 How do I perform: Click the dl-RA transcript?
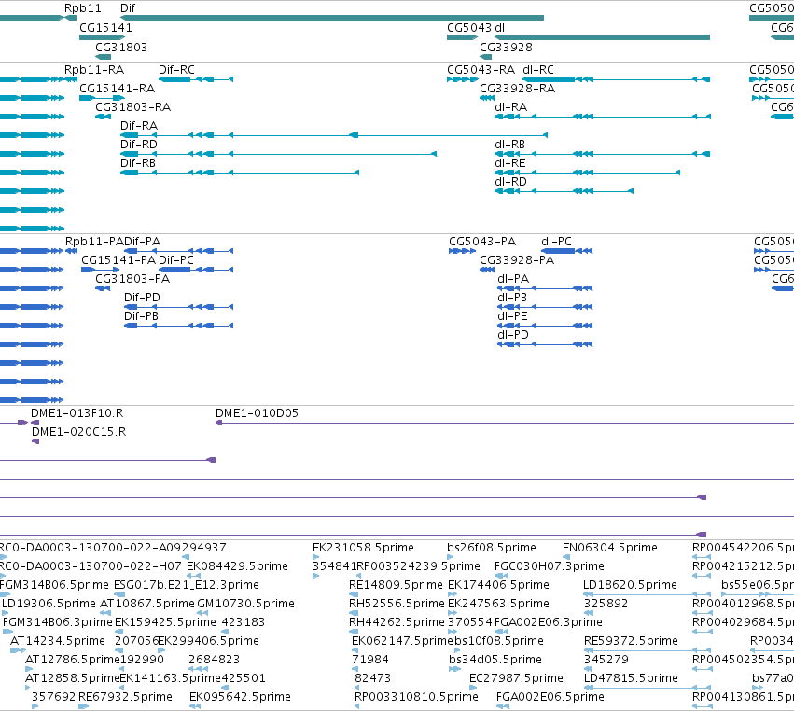603,117
